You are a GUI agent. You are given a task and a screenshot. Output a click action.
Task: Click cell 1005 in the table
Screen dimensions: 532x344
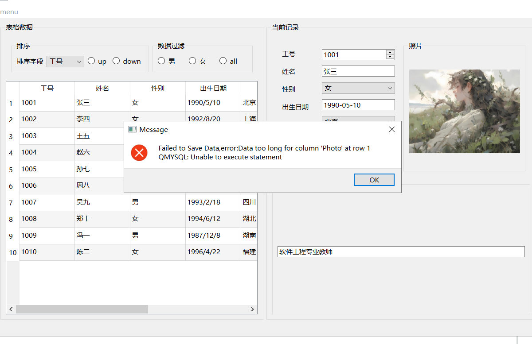pos(47,169)
